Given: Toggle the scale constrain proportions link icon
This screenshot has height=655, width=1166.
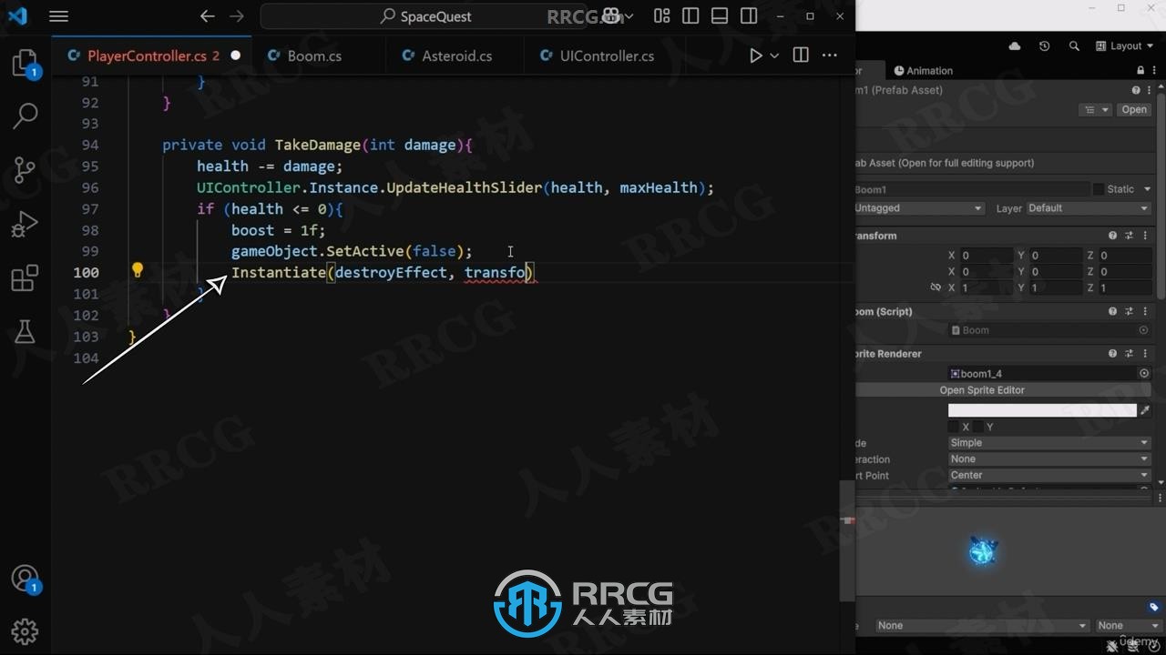Looking at the screenshot, I should tap(936, 287).
